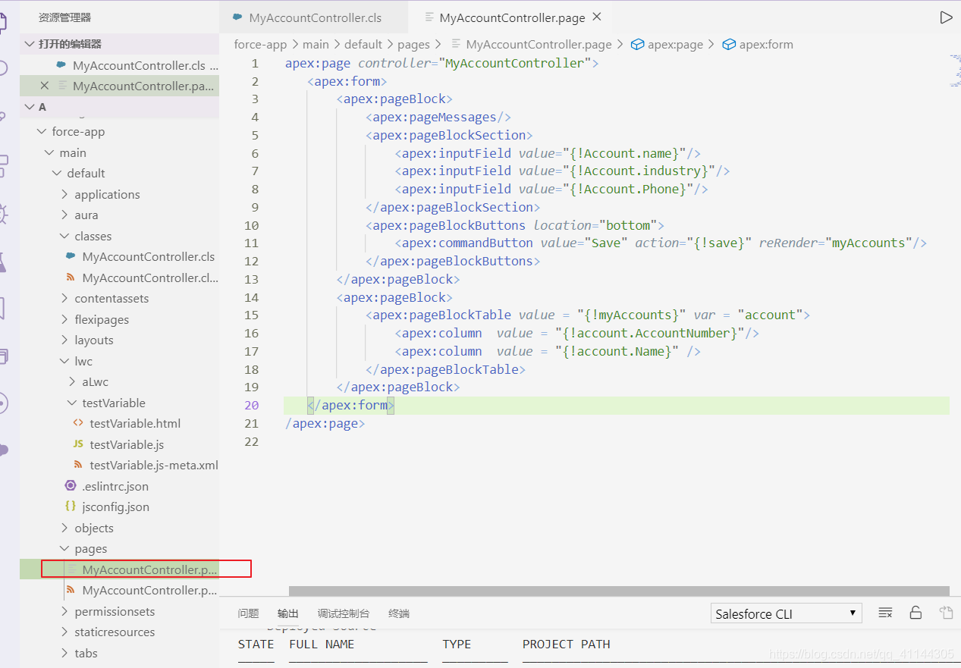Click the Clear Output icon in panel
Screen dimensions: 961x668
click(885, 613)
